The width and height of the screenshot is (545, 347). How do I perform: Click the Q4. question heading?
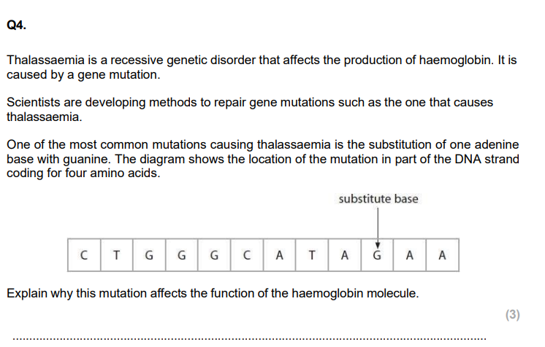tap(16, 26)
